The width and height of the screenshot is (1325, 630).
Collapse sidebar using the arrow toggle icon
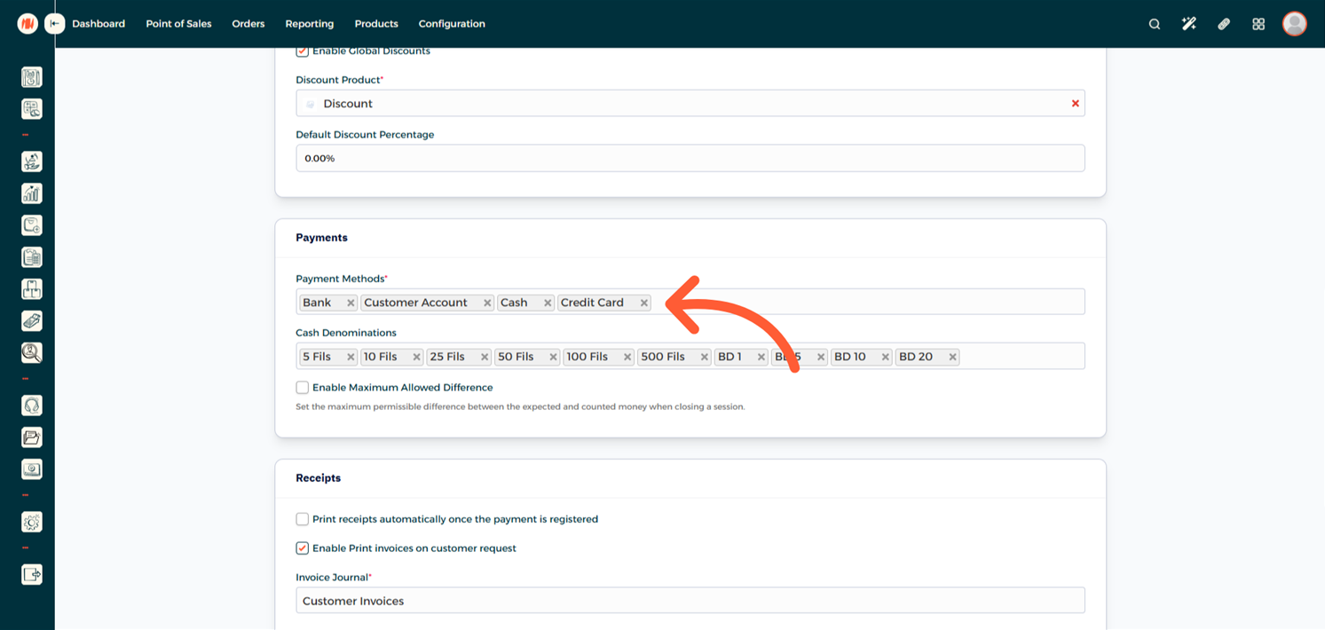click(x=55, y=24)
